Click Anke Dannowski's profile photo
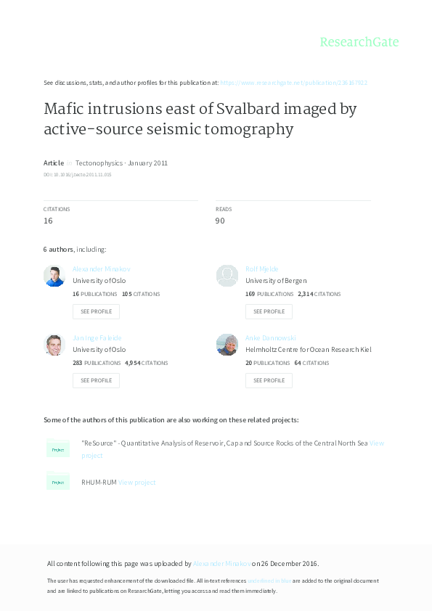The height and width of the screenshot is (611, 432). 227,345
